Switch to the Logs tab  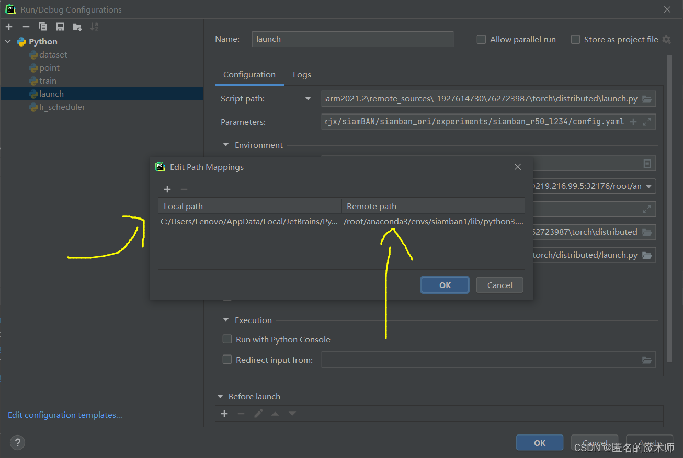click(x=302, y=74)
